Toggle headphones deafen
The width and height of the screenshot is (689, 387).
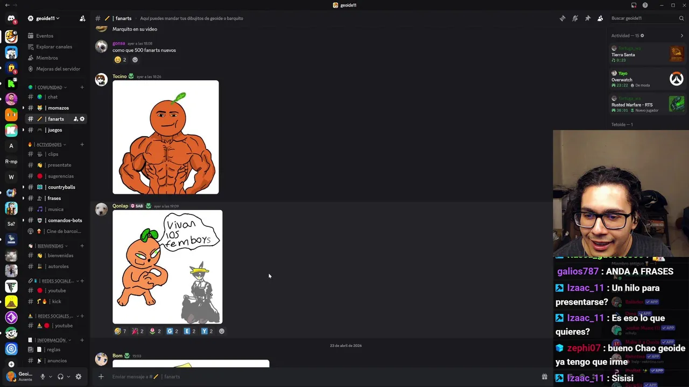(60, 377)
